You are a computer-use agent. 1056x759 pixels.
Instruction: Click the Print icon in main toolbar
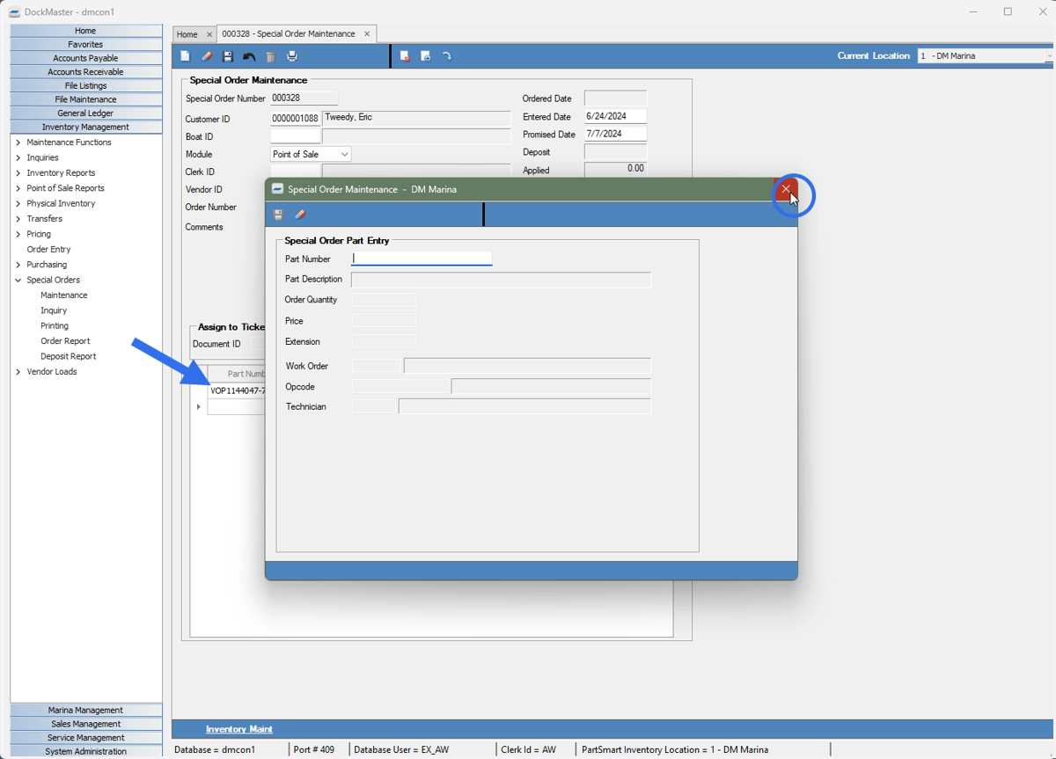click(292, 56)
